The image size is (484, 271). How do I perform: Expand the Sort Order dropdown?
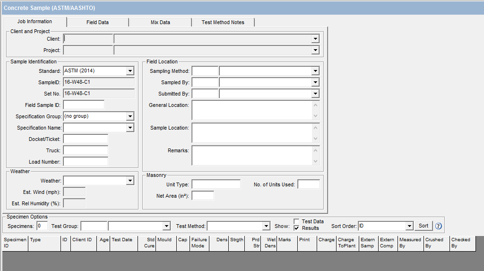point(409,226)
